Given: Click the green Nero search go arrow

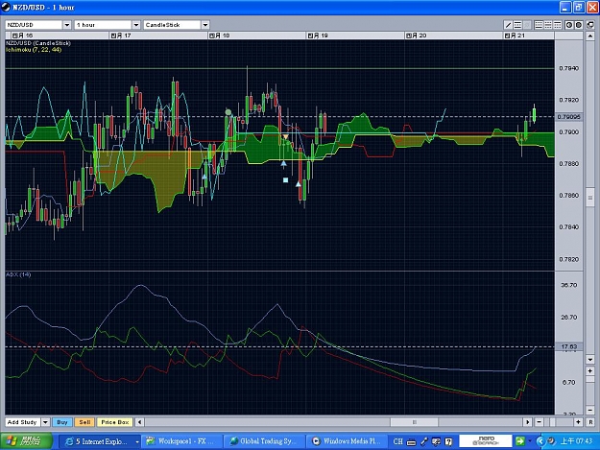Looking at the screenshot, I should [x=519, y=441].
